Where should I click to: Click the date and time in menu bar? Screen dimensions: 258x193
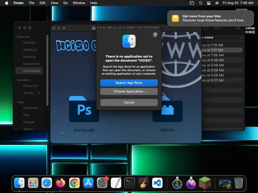[238, 3]
